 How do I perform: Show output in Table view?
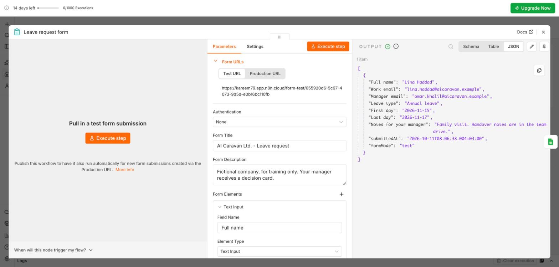493,46
